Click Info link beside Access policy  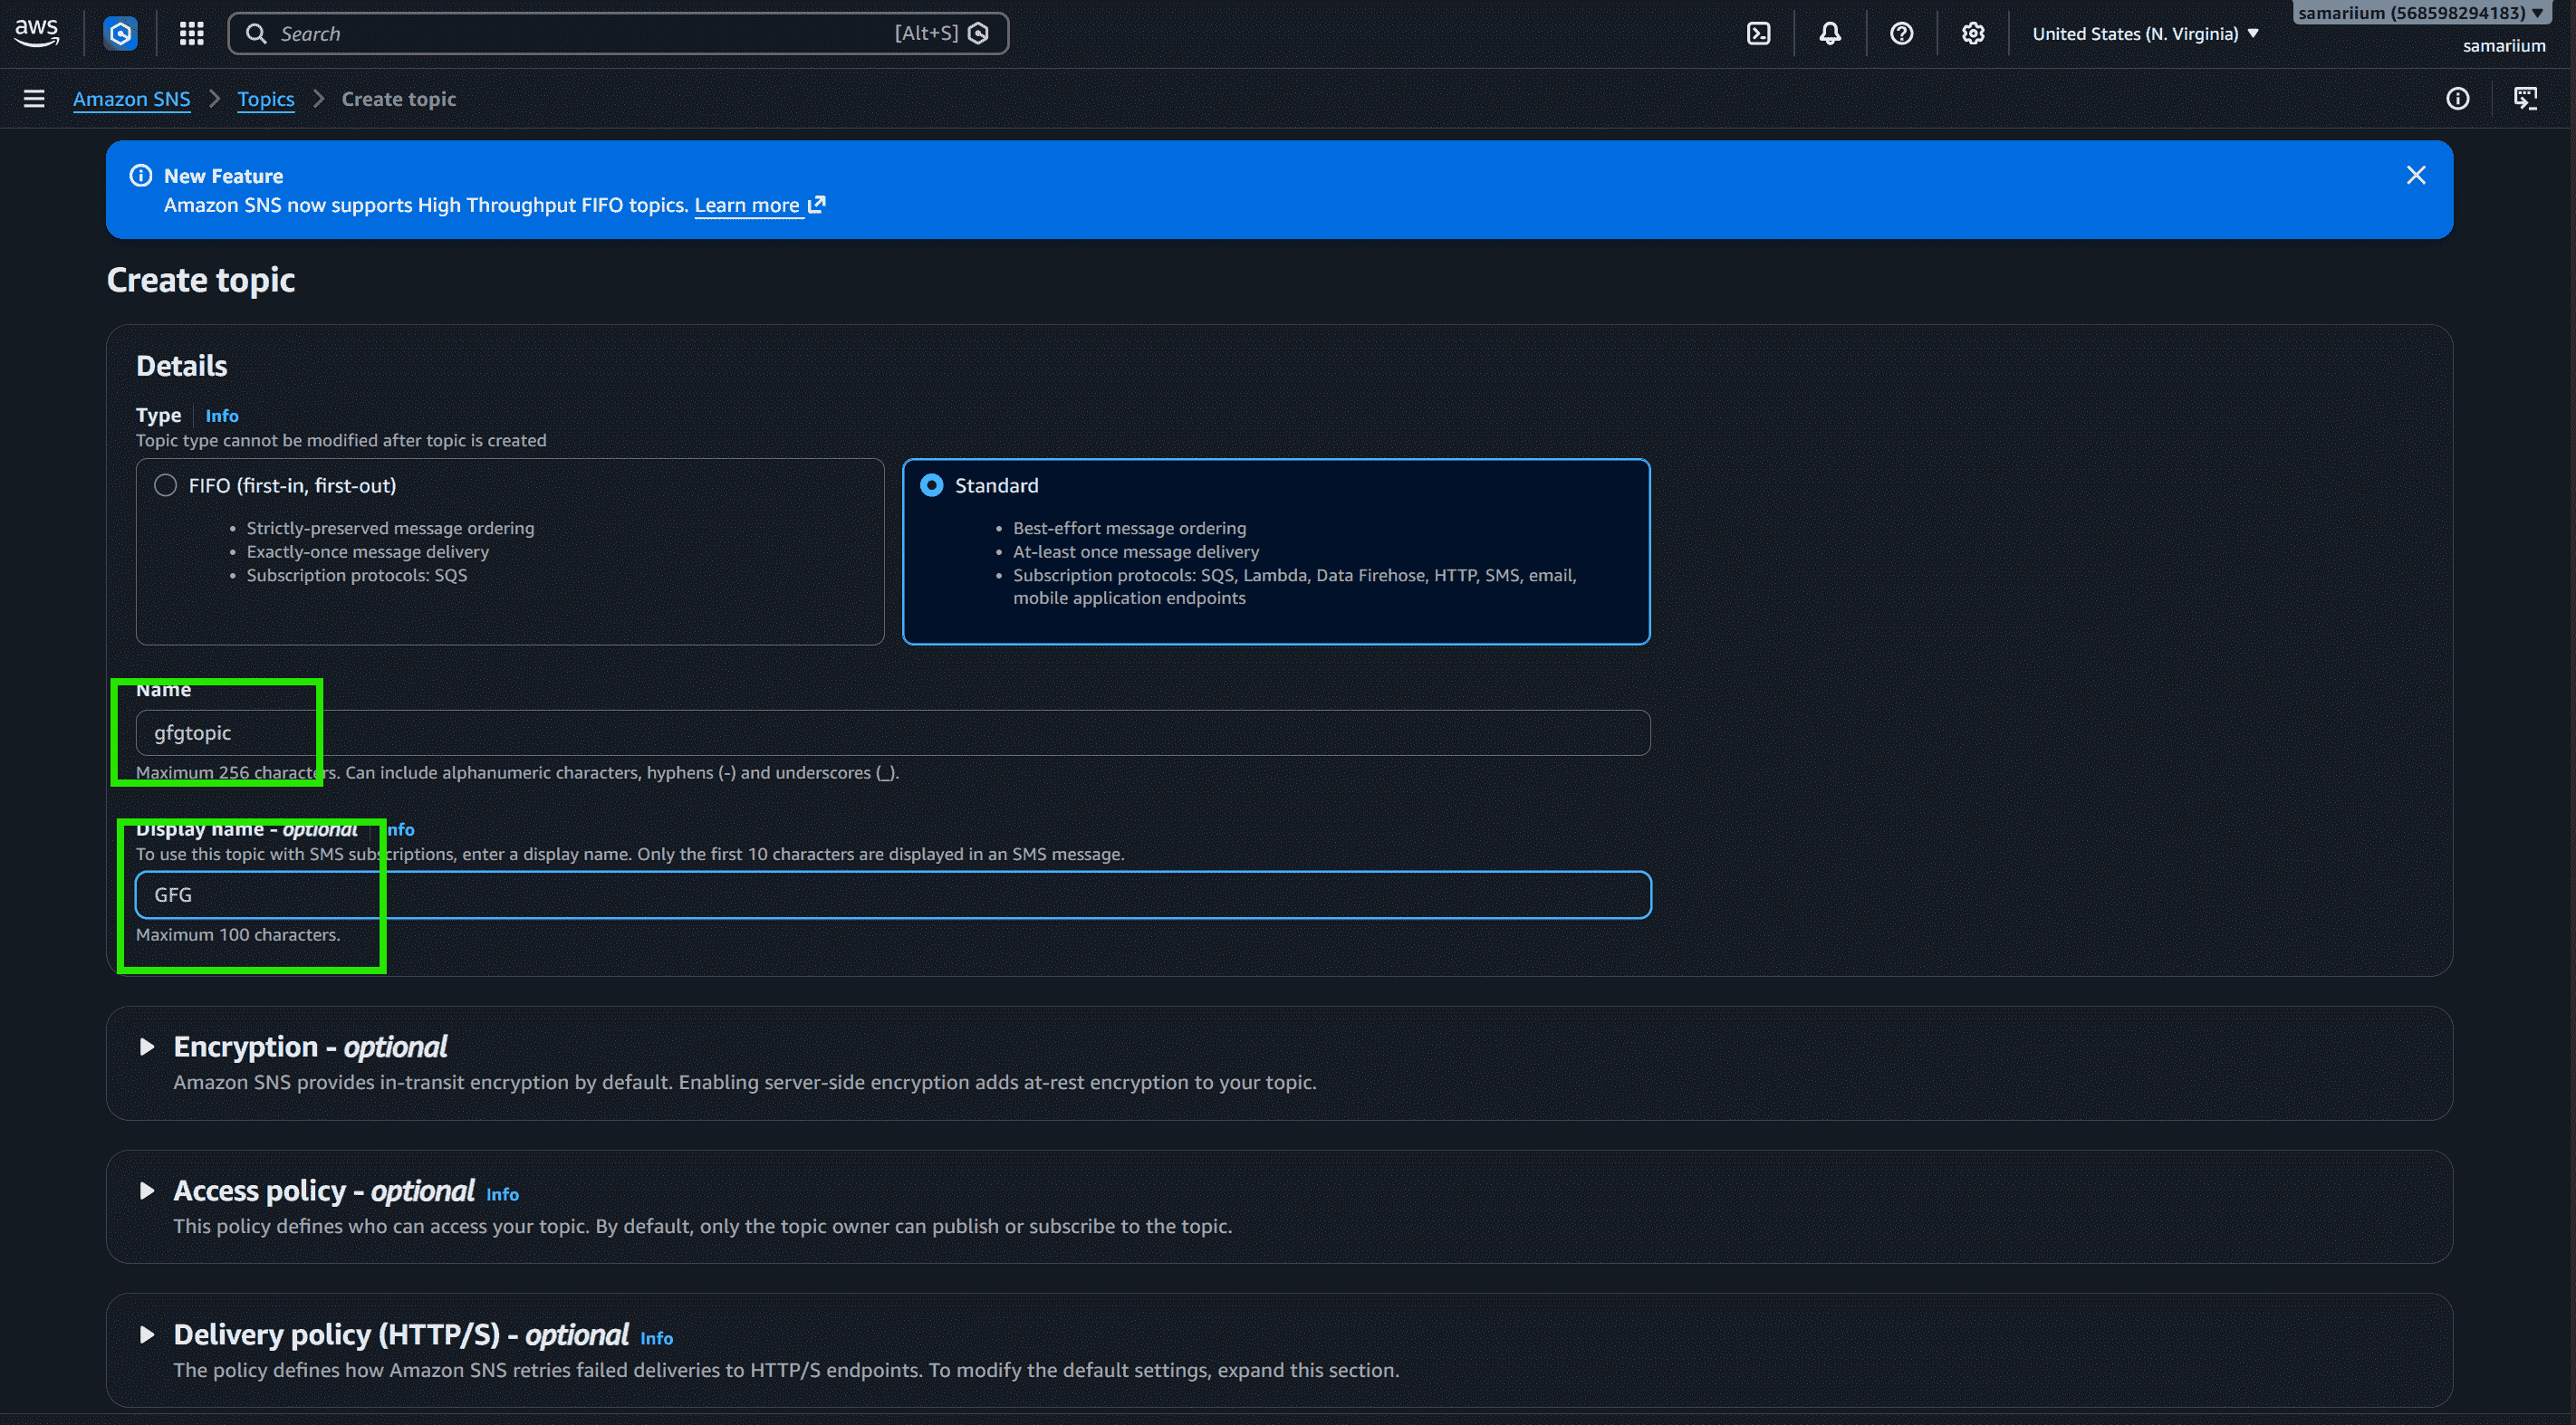pos(502,1194)
